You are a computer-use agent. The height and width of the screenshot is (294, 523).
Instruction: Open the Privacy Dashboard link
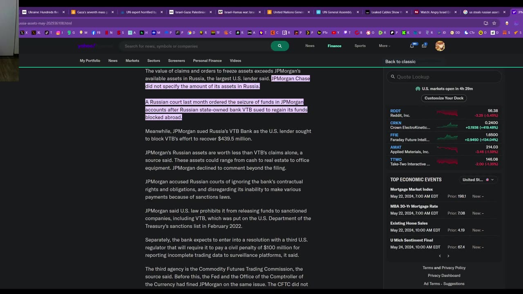pyautogui.click(x=444, y=276)
